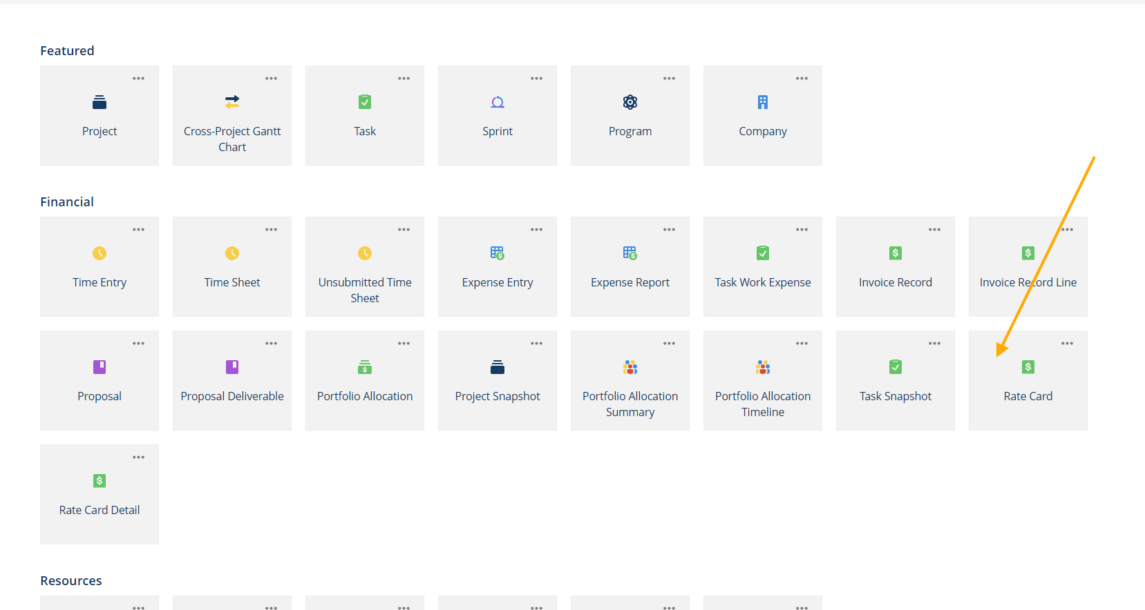Open the ellipsis menu on Cross-Project Gantt Chart
The height and width of the screenshot is (610, 1145).
[272, 79]
